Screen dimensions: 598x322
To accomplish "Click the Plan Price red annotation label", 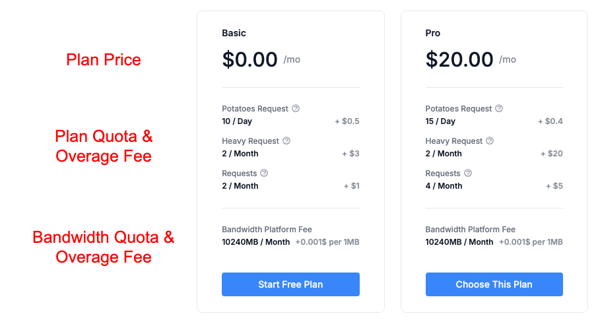I will (104, 60).
